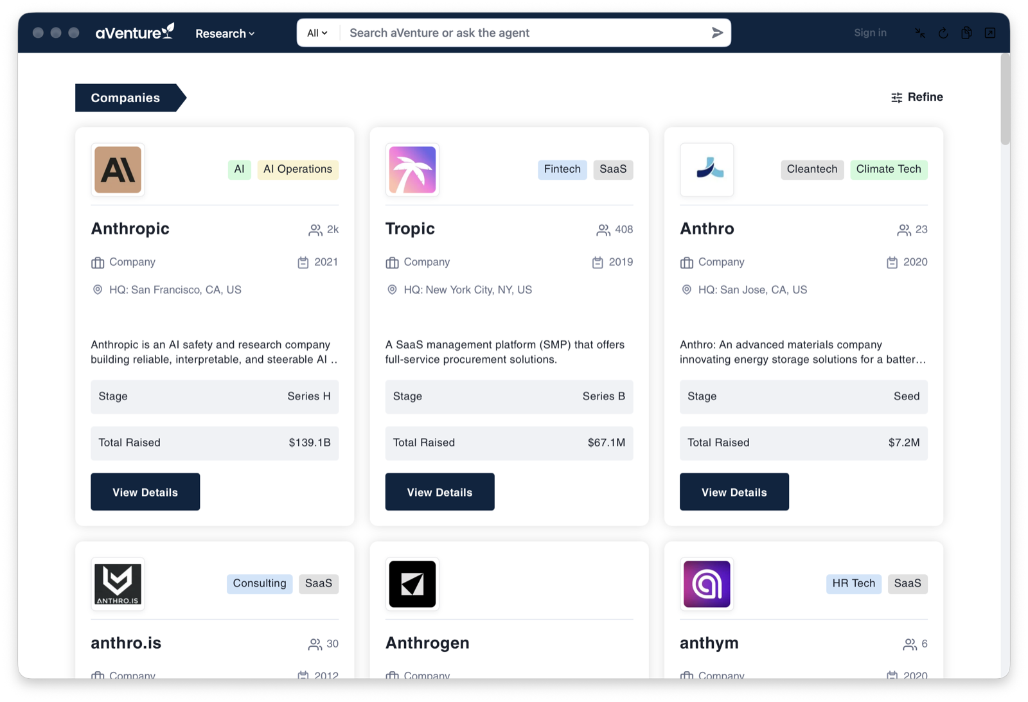Screen dimensions: 1028x702
Task: Click the briefcase icon on Tropic card
Action: [x=392, y=263]
